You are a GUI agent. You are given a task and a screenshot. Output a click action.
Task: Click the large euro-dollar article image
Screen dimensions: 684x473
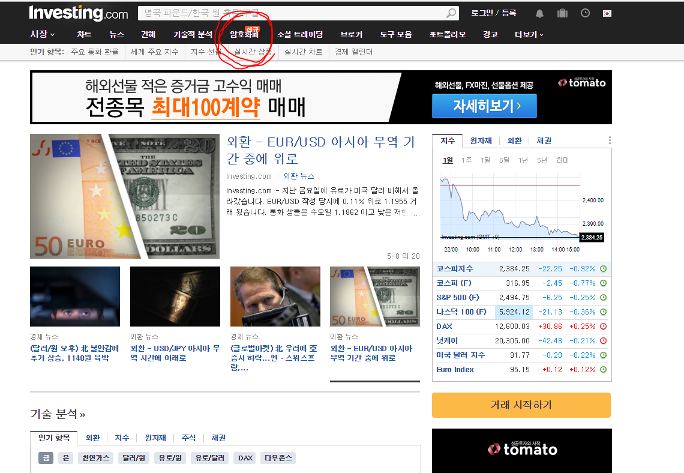click(x=125, y=196)
